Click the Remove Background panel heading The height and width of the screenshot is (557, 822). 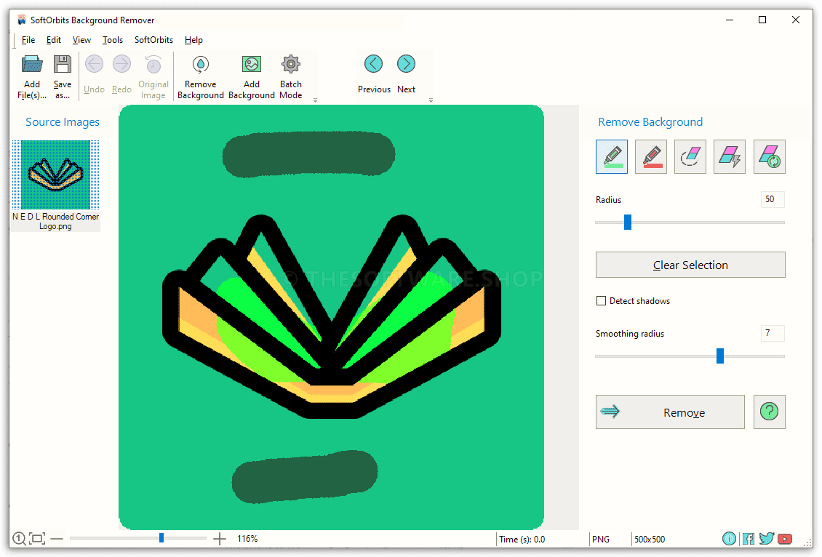(x=650, y=122)
